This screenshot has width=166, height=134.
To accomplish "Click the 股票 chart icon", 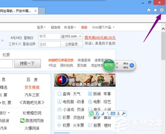I will pos(90,125).
